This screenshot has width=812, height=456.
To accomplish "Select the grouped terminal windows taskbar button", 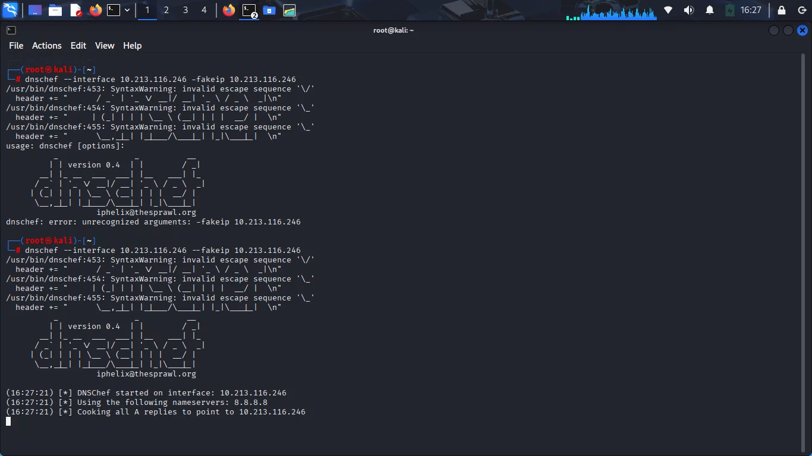I will point(249,10).
